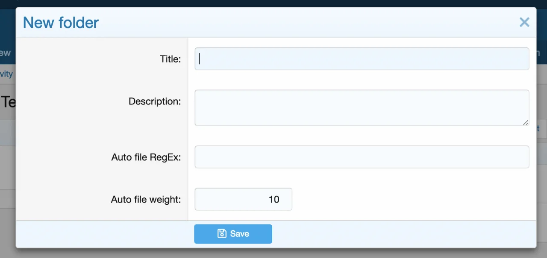Image resolution: width=547 pixels, height=258 pixels.
Task: Select the Auto file weight number box
Action: pyautogui.click(x=243, y=199)
